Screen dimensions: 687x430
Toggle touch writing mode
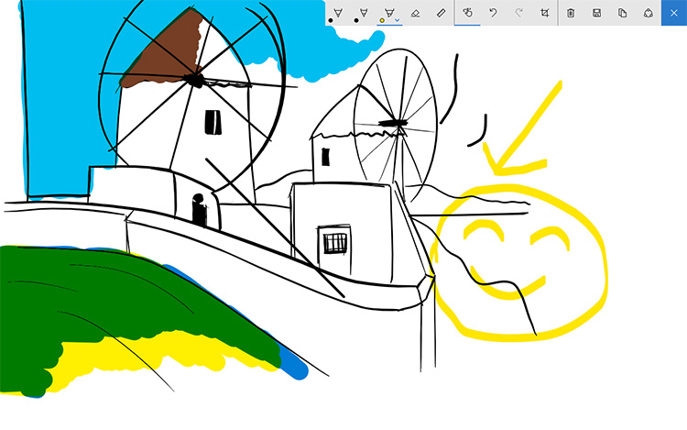(x=467, y=13)
